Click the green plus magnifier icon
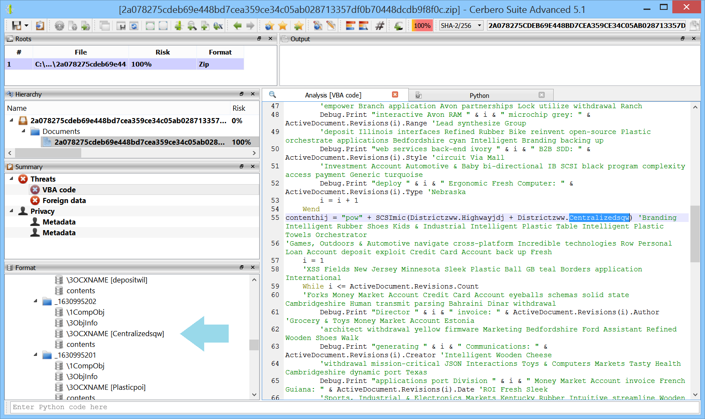Viewport: 705px width, 419px height. click(x=192, y=26)
